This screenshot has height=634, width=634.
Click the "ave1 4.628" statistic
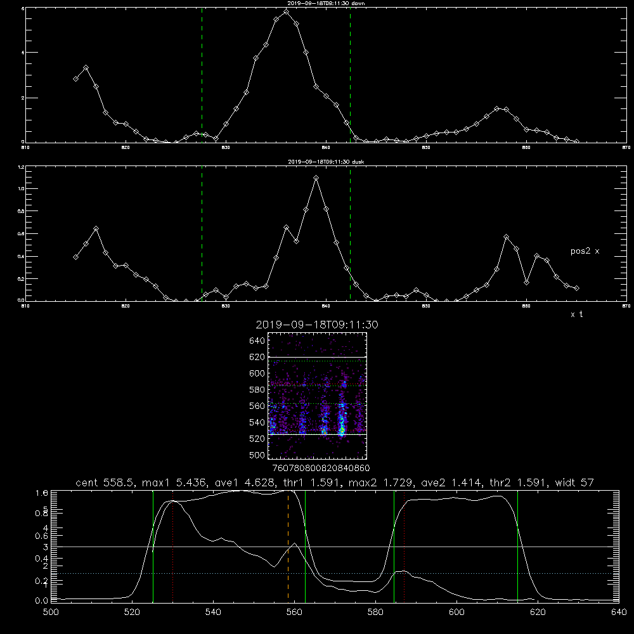pos(245,482)
